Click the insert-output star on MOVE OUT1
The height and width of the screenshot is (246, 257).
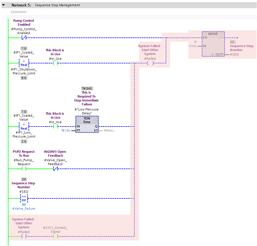(x=212, y=54)
